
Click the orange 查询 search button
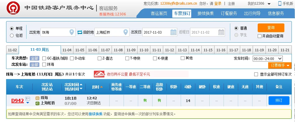pos(271,28)
